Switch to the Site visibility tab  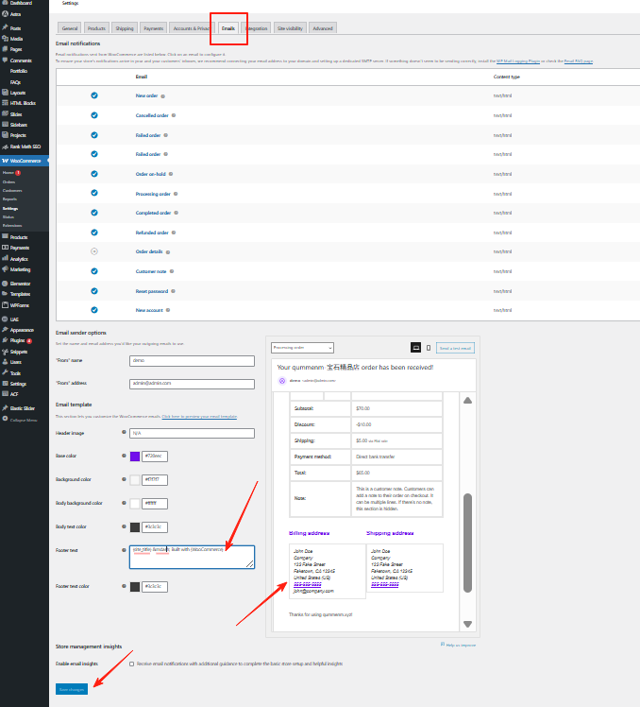point(290,28)
